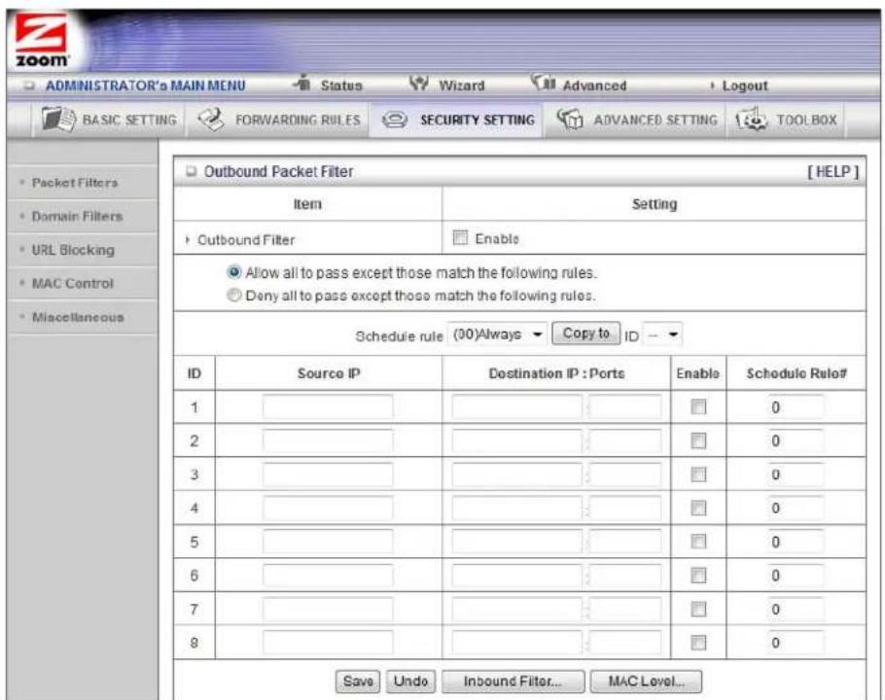Click the Administrator's Main Menu heading
885x700 pixels.
point(145,86)
